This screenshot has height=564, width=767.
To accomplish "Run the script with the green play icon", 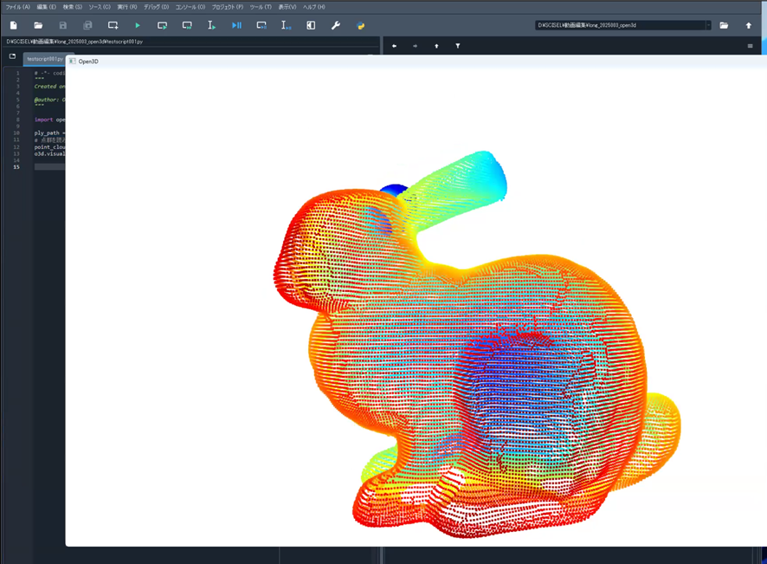I will 138,25.
